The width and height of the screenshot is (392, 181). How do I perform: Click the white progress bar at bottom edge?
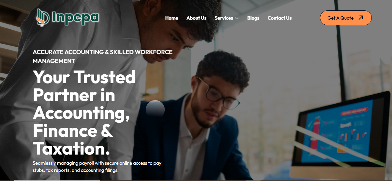click(57, 180)
